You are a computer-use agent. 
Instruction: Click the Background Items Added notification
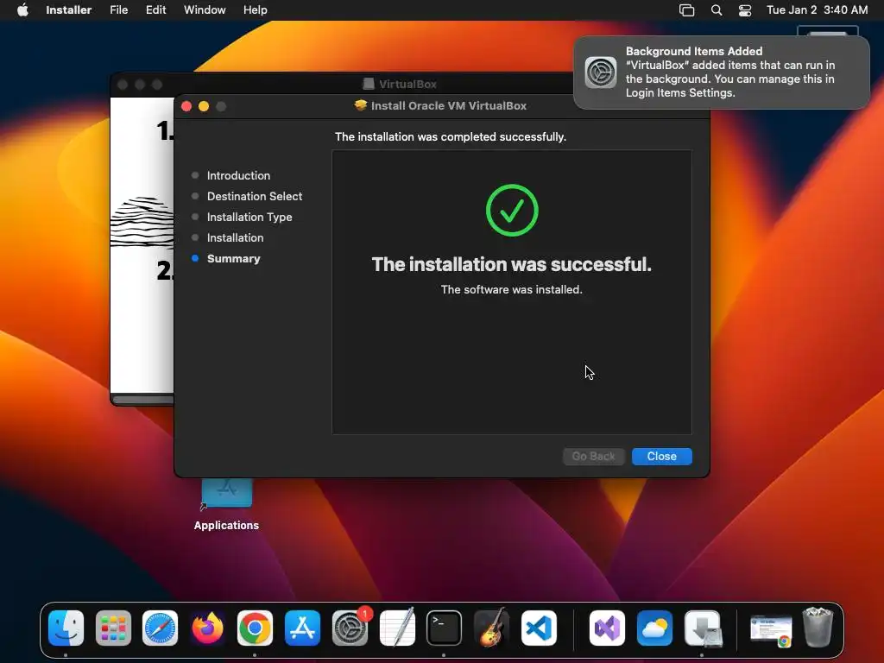click(722, 73)
